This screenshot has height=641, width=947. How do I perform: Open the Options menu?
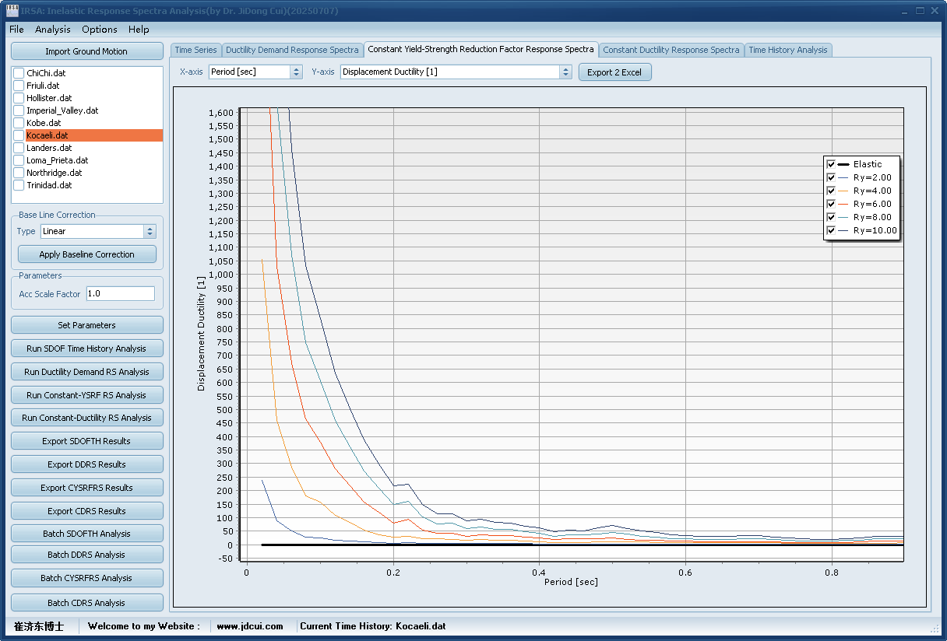(100, 30)
